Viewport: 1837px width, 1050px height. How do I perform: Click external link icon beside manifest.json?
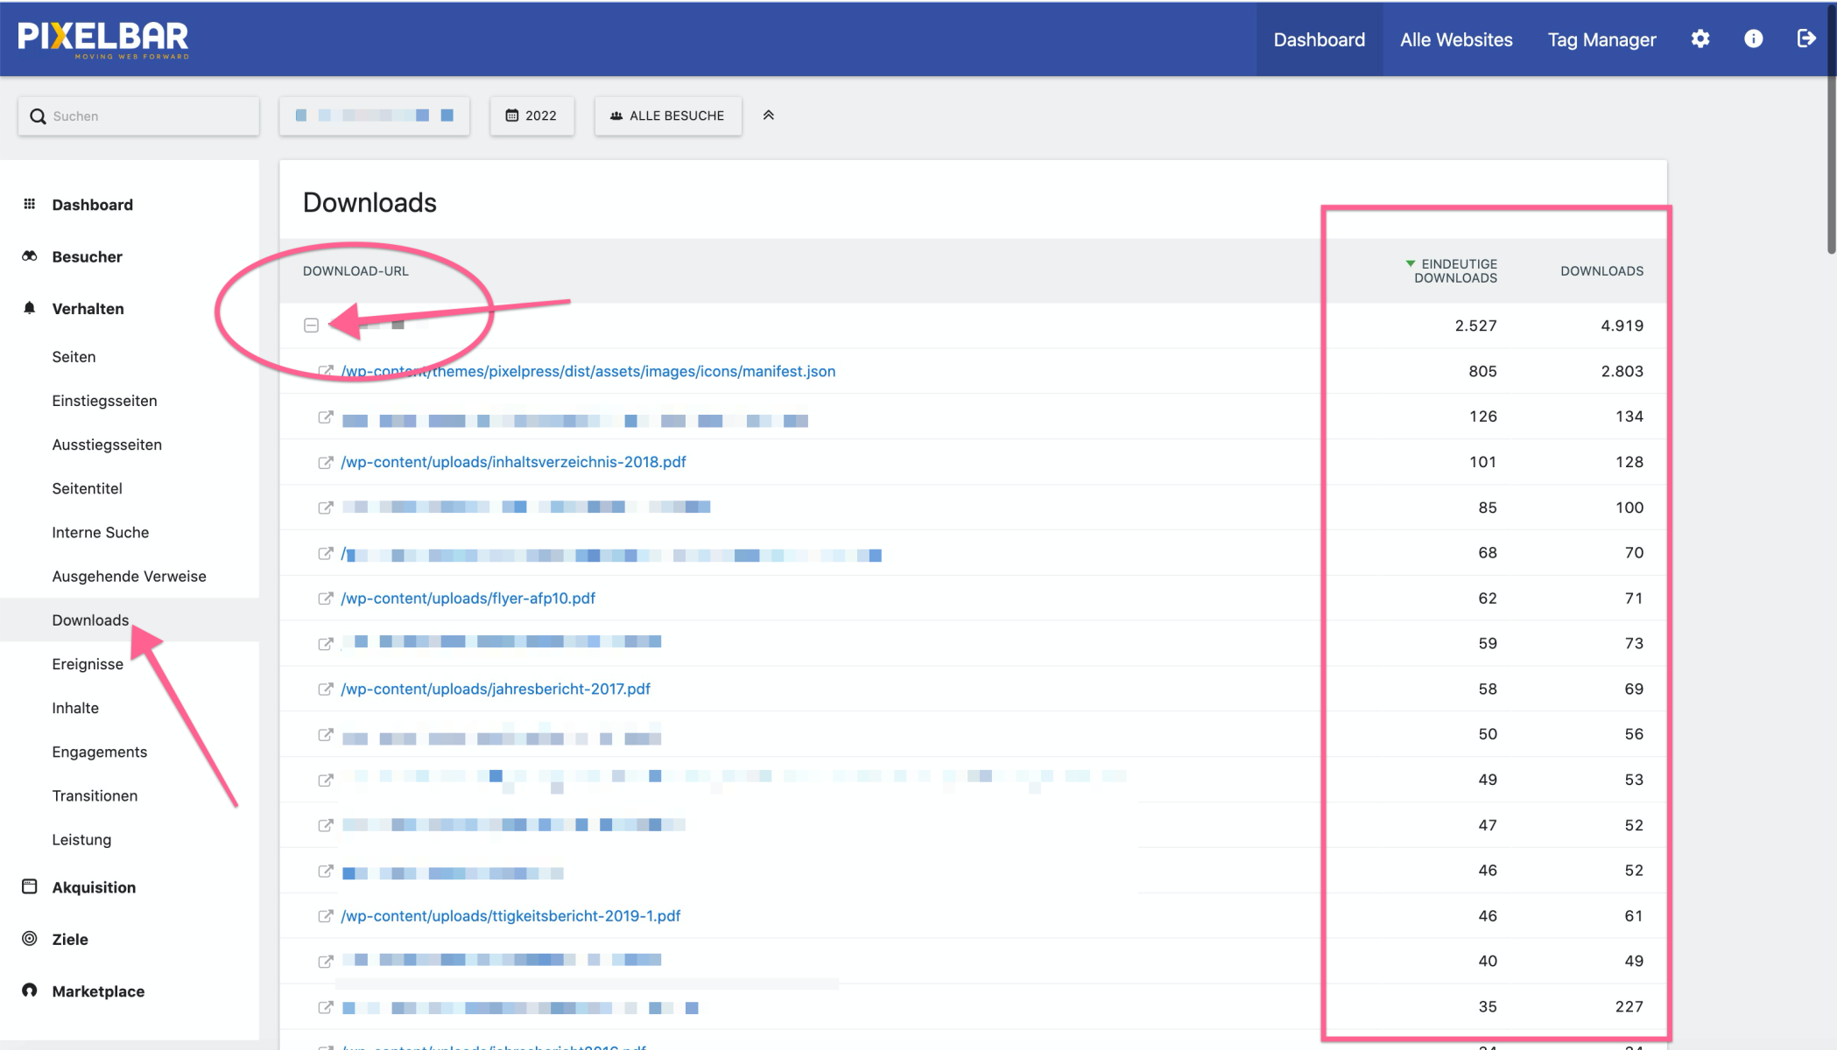(x=326, y=371)
